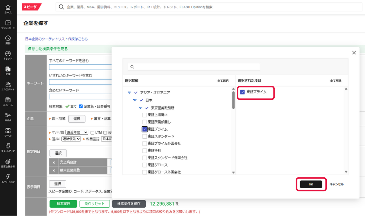Click the OK button in the dialog
365x216 pixels.
(311, 184)
